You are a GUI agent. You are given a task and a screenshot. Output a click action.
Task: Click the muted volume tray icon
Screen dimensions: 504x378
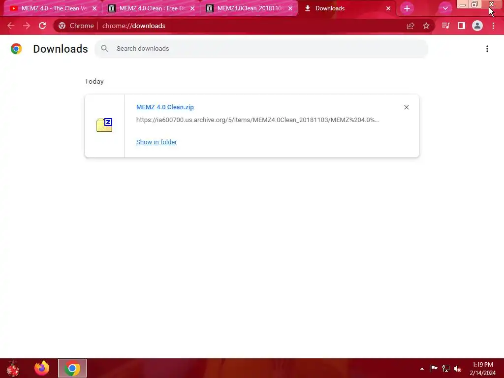point(458,368)
